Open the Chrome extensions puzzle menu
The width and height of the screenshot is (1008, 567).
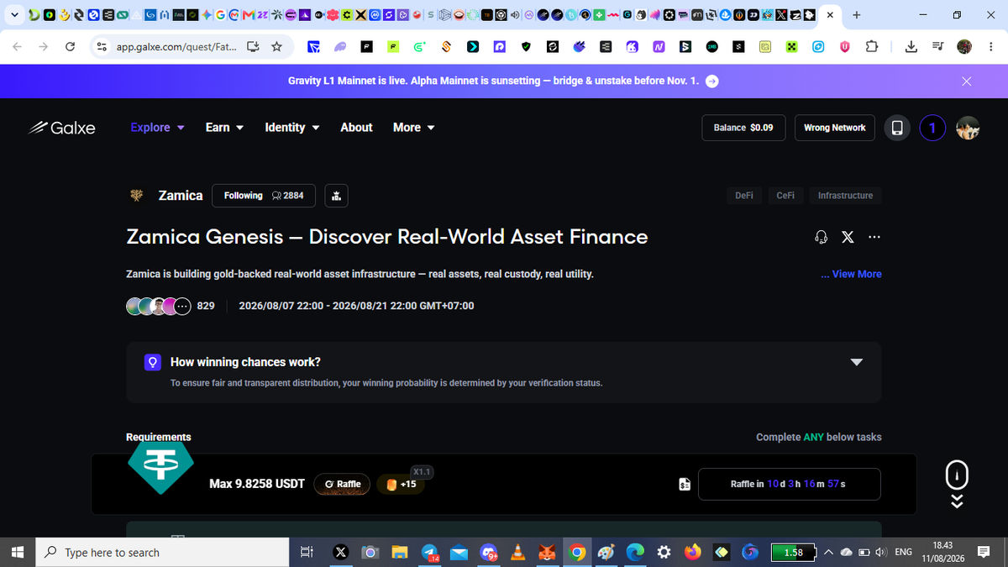[x=871, y=47]
